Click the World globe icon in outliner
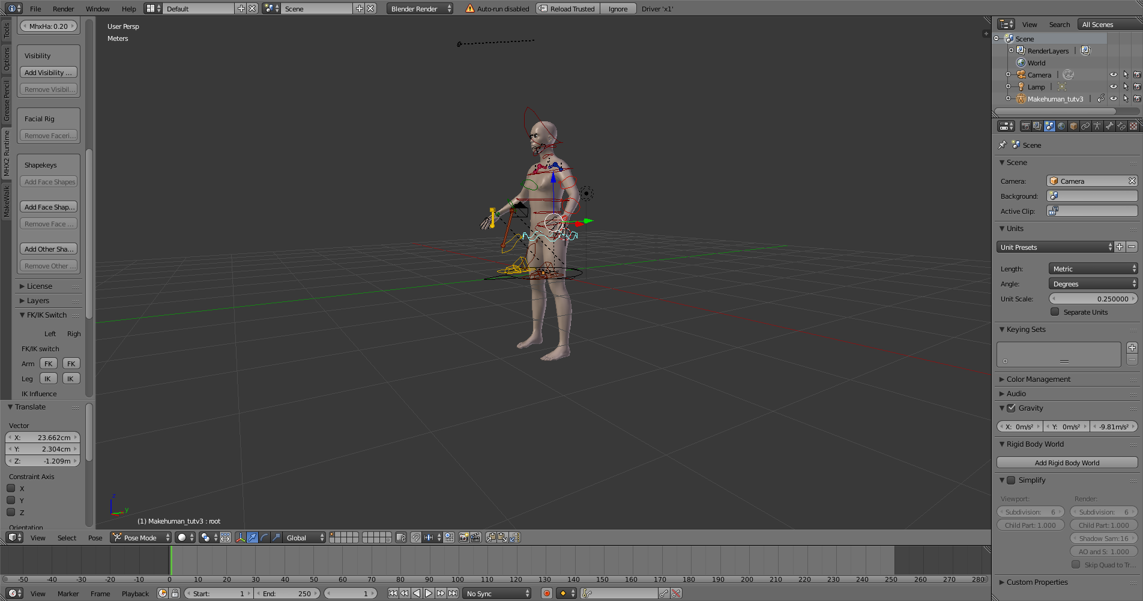The width and height of the screenshot is (1143, 601). click(1021, 62)
